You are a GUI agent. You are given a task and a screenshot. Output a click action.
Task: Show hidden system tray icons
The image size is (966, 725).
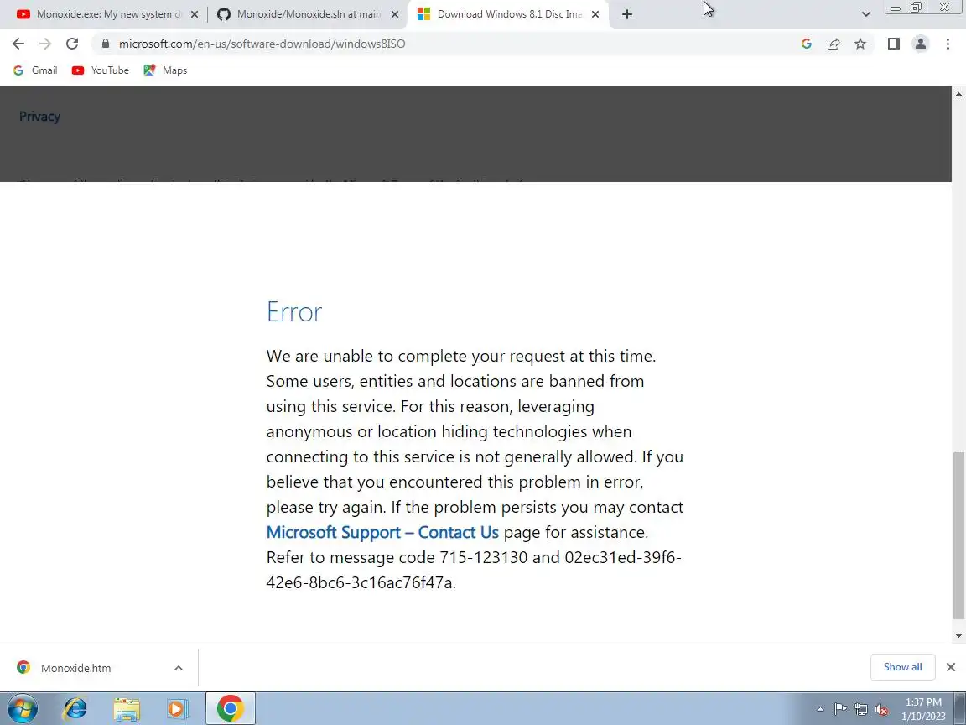(x=820, y=710)
